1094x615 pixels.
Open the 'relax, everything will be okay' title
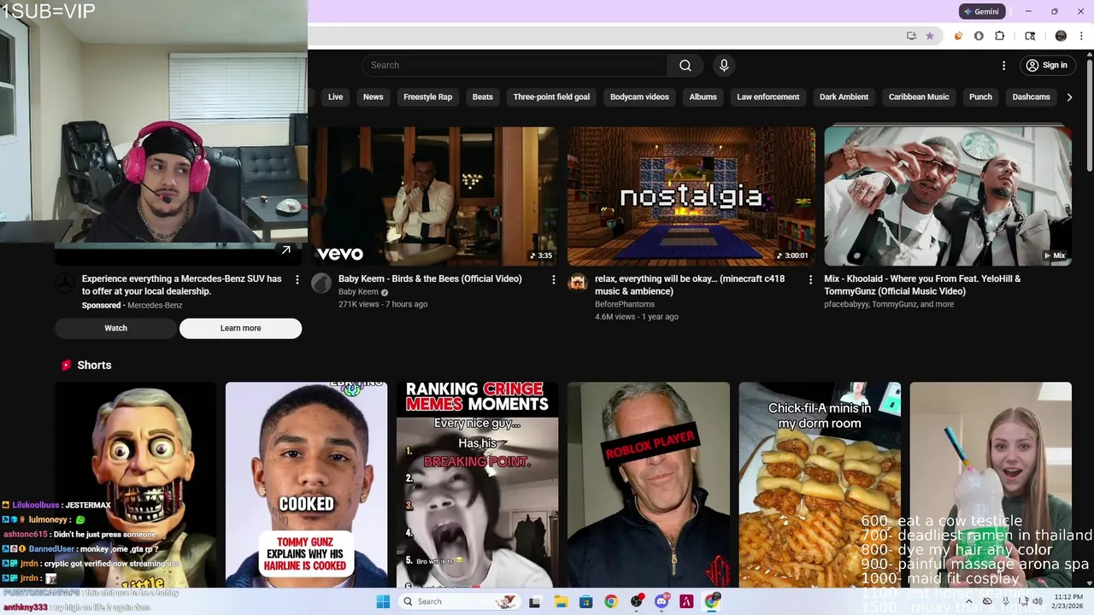[690, 284]
